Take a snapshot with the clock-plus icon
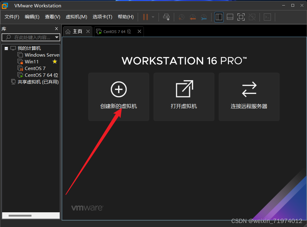 (x=181, y=17)
